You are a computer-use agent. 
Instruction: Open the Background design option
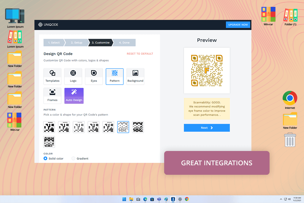coord(135,76)
